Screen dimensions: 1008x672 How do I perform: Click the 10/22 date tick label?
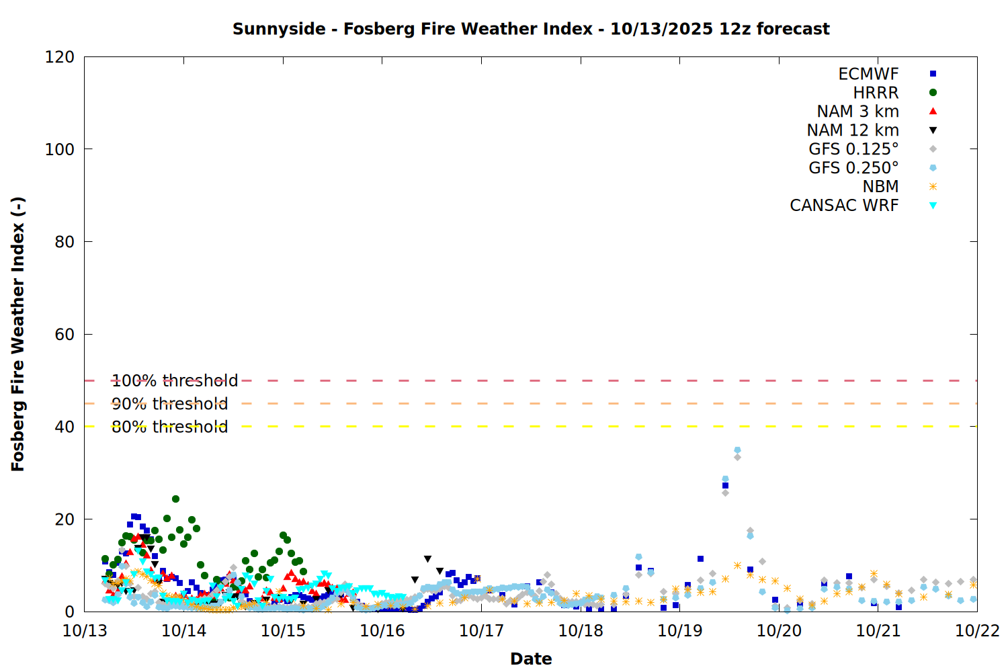click(x=977, y=631)
